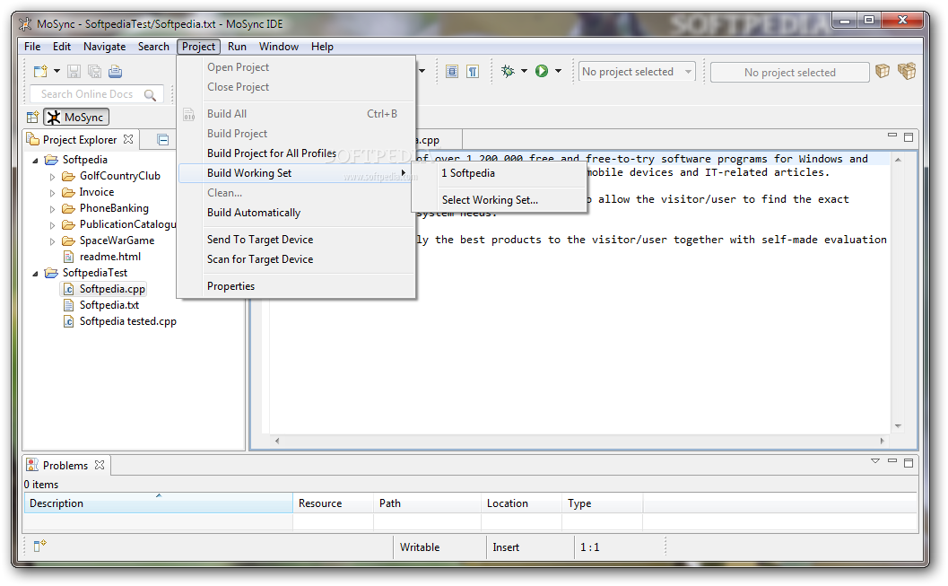This screenshot has height=586, width=948.
Task: Click the single package build icon
Action: tap(883, 72)
